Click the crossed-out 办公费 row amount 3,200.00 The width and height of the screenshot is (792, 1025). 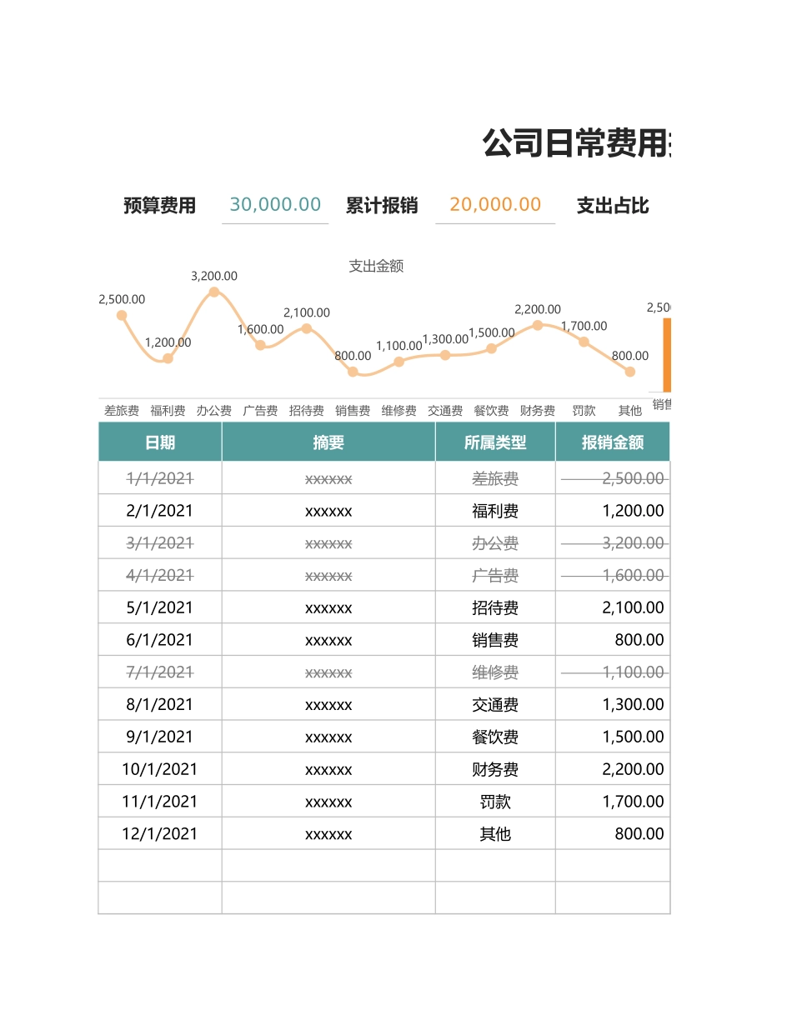click(x=631, y=542)
